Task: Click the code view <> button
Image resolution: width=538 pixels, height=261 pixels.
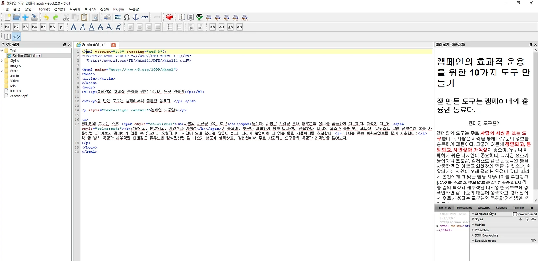Action: pos(16,36)
